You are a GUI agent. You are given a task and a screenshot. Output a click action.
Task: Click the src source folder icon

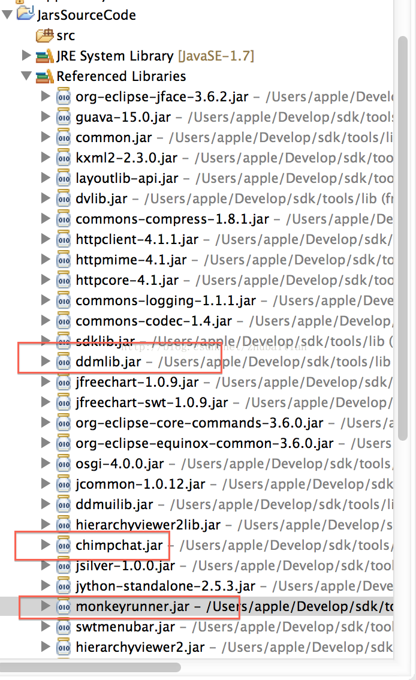tap(45, 35)
